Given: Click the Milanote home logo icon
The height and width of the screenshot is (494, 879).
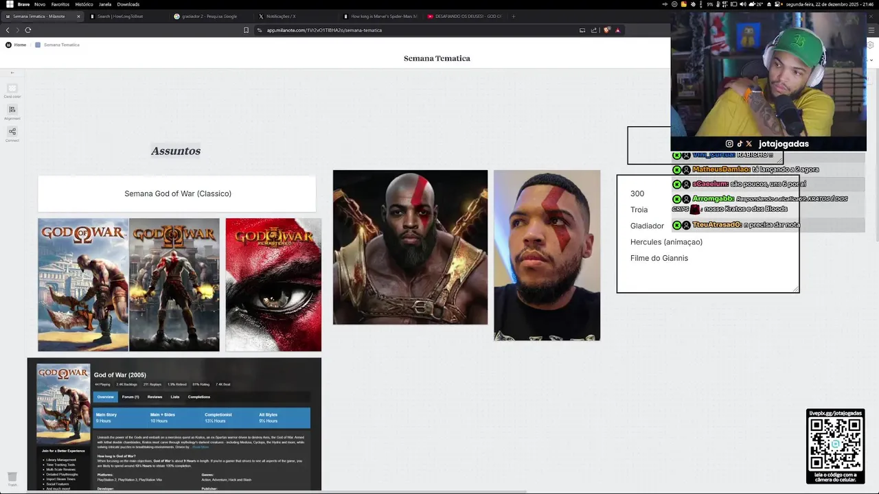Looking at the screenshot, I should coord(8,45).
